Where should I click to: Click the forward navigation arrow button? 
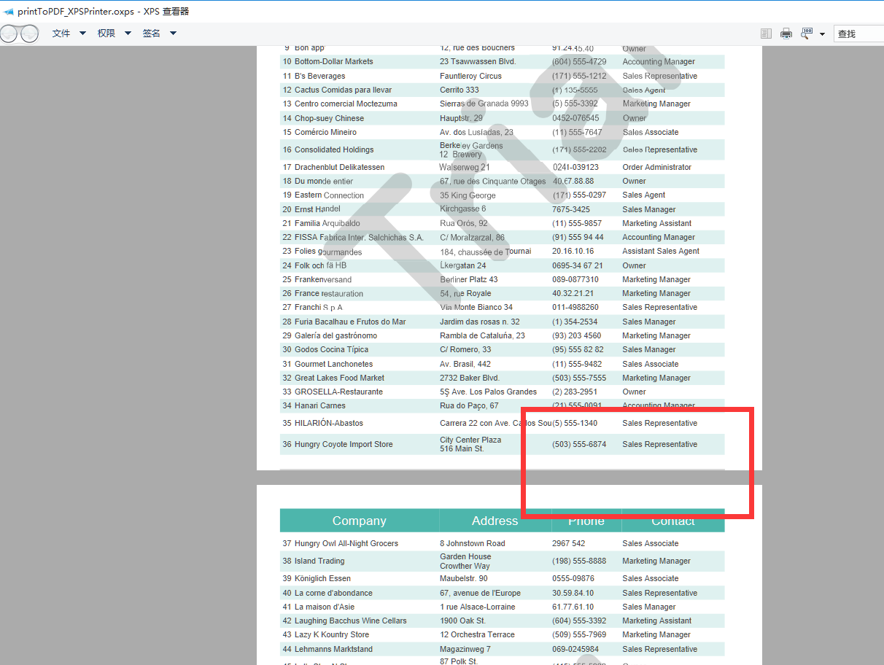pyautogui.click(x=29, y=34)
